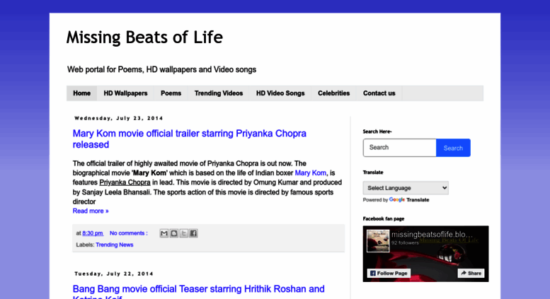550x299 pixels.
Task: Go to the Home menu tab
Action: tap(81, 93)
